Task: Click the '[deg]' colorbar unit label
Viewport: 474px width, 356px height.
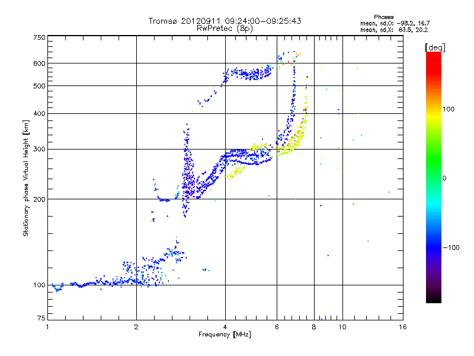Action: pyautogui.click(x=435, y=47)
